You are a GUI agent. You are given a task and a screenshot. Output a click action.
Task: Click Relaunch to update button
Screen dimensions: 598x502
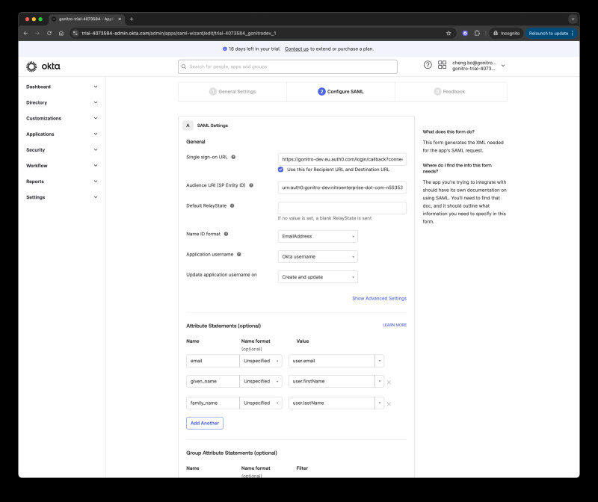551,33
